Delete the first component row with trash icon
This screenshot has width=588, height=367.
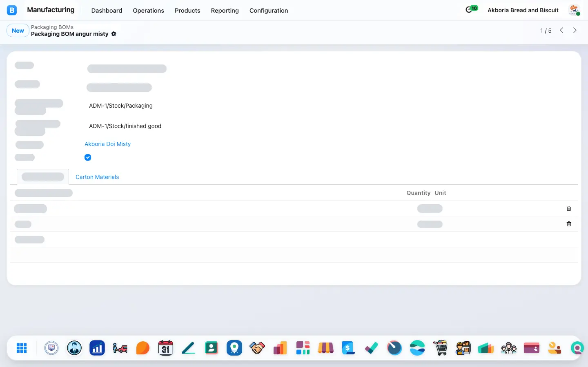[x=569, y=208]
